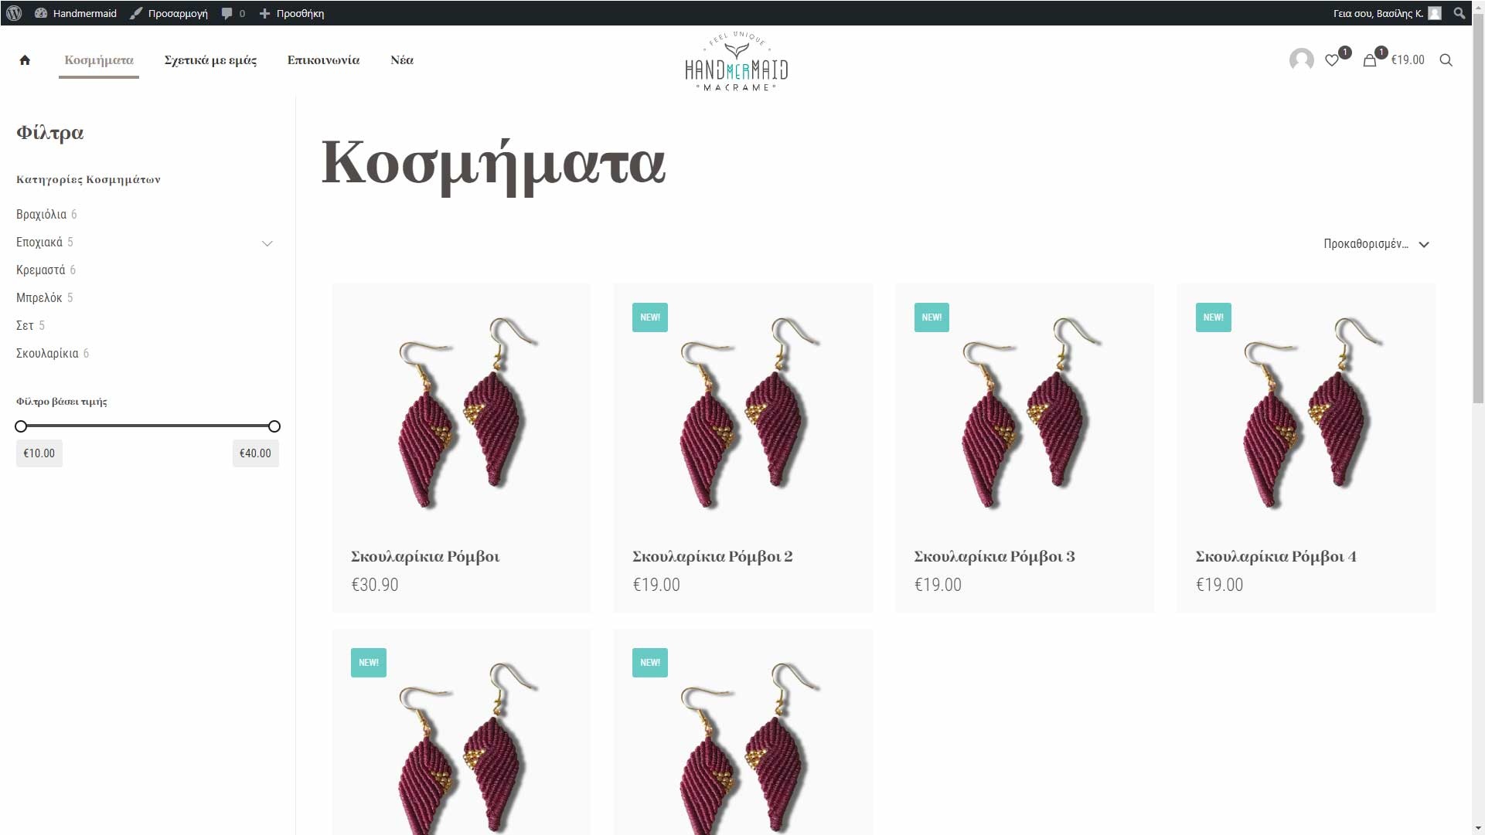This screenshot has height=835, width=1485.
Task: Click the Handmermaid Macrame logo
Action: pos(736,62)
